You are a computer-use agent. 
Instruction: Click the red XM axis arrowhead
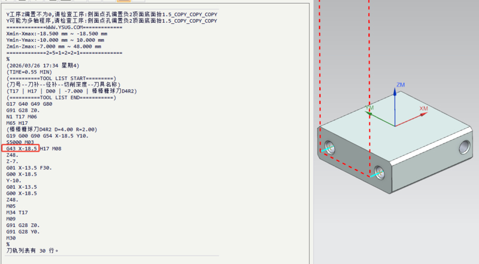tap(423, 114)
